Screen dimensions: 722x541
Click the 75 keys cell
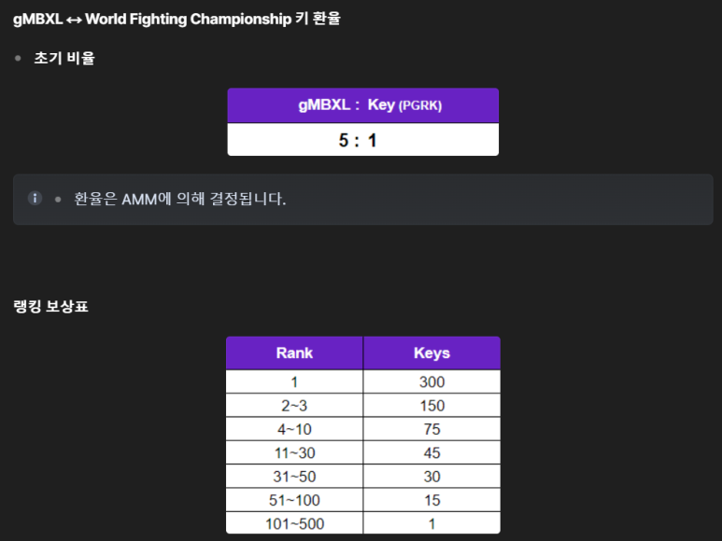[432, 429]
